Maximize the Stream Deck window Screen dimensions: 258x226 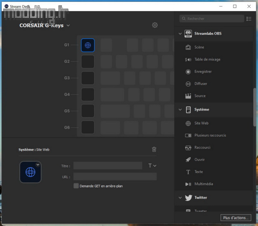point(235,6)
